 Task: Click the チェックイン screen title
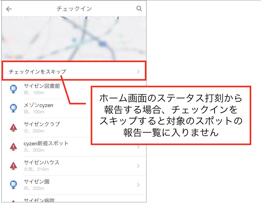tap(74, 9)
